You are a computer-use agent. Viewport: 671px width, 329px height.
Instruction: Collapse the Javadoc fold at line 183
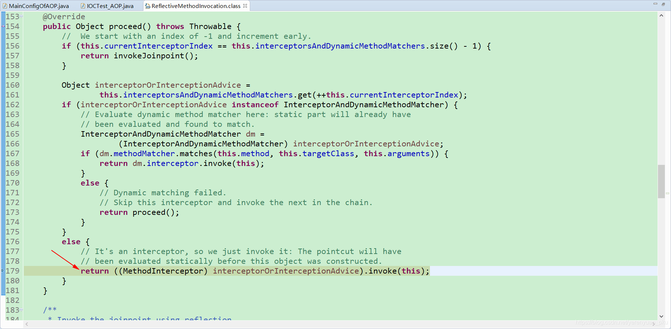[21, 310]
